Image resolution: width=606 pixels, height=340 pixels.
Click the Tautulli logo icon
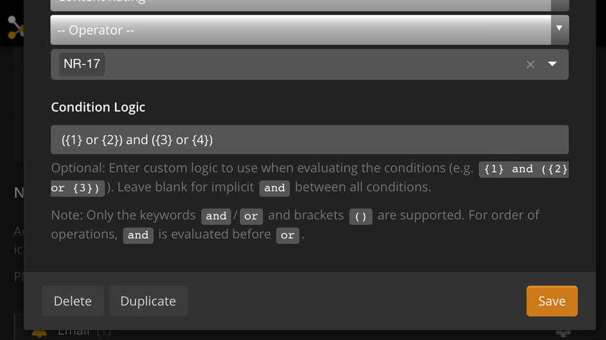click(x=14, y=27)
